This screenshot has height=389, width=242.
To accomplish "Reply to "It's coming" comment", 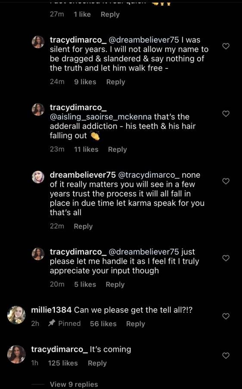I will [97, 363].
